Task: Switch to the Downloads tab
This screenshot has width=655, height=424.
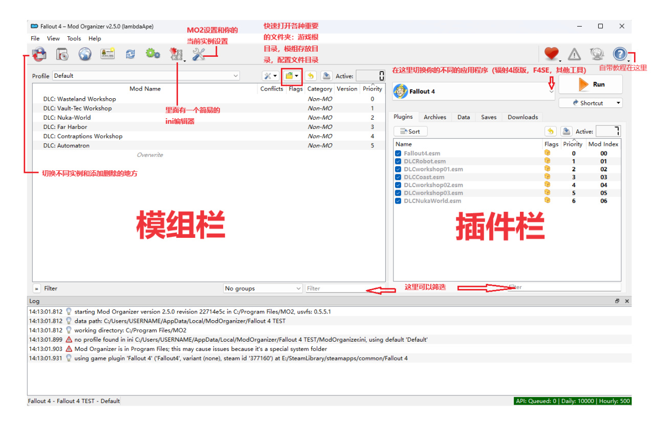Action: (x=522, y=117)
